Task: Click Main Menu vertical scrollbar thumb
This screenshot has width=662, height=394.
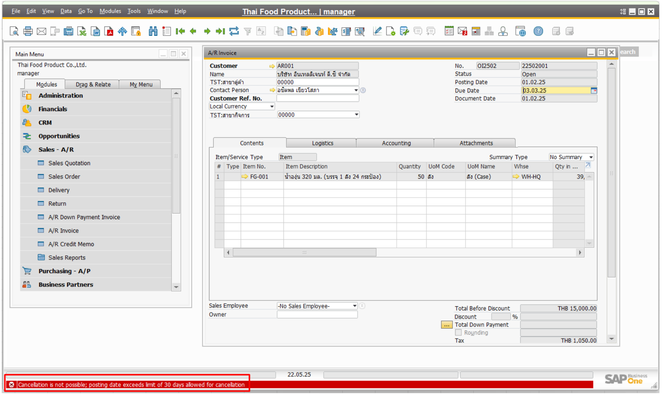Action: click(176, 155)
